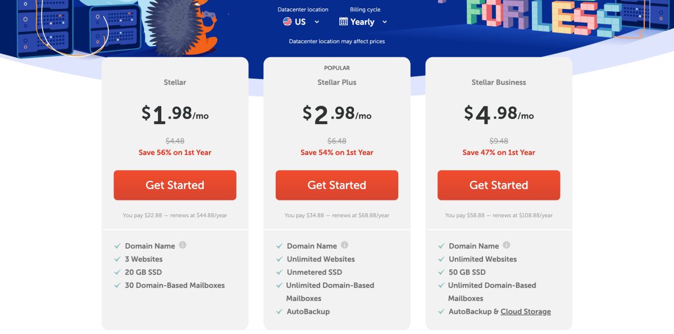Click the checkmark beside AutoBackup in Stellar Plus
Screen dimensions: 674x334
click(x=279, y=312)
